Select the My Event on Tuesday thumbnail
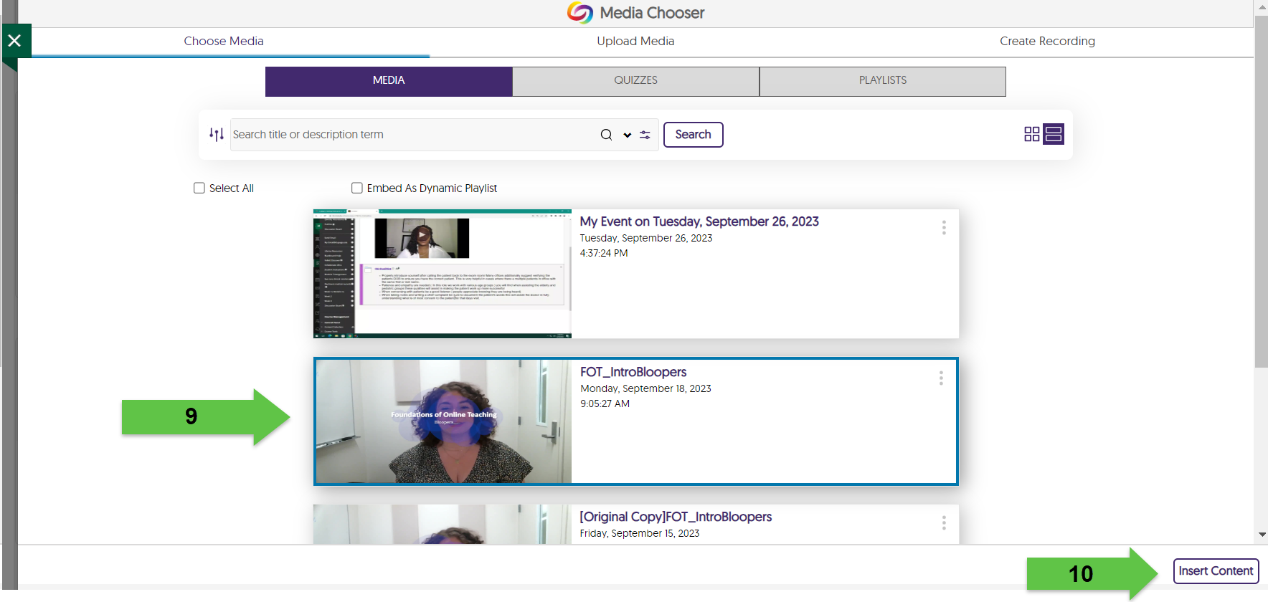Image resolution: width=1268 pixels, height=602 pixels. point(443,274)
